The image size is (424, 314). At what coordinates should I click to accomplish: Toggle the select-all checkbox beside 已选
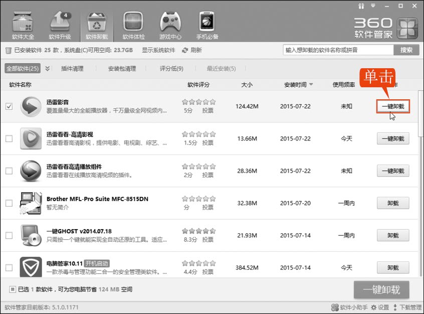pyautogui.click(x=12, y=289)
